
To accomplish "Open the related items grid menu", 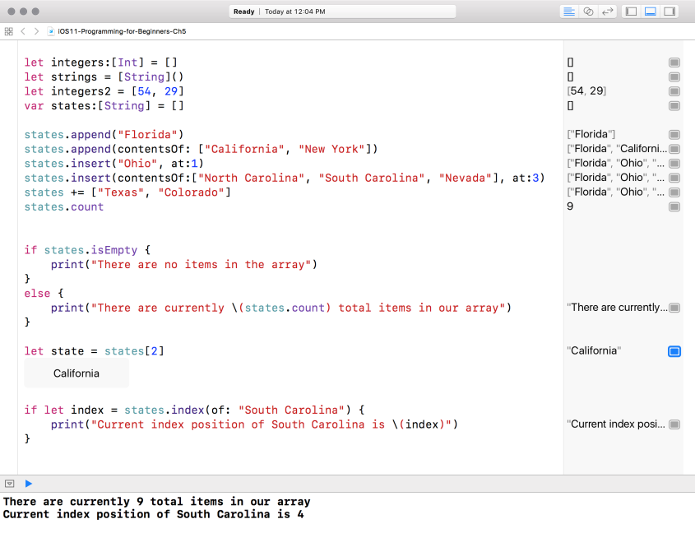I will (9, 31).
